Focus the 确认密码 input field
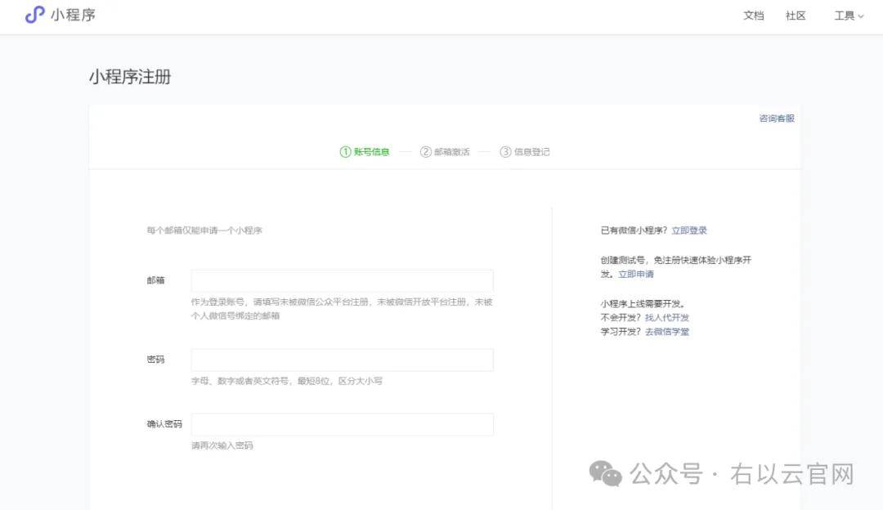 [343, 424]
